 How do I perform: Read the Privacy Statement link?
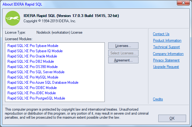[x=166, y=60]
